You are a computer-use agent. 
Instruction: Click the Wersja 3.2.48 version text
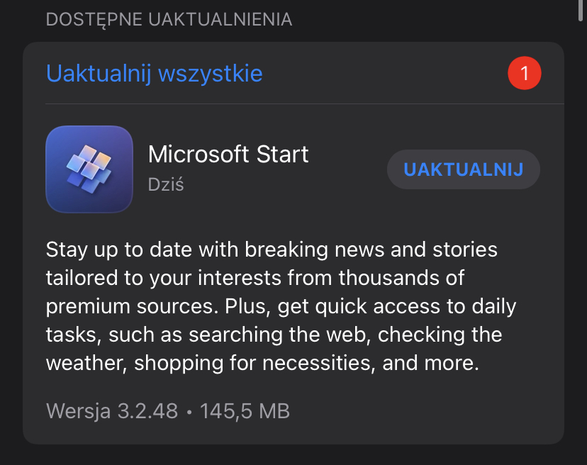112,411
